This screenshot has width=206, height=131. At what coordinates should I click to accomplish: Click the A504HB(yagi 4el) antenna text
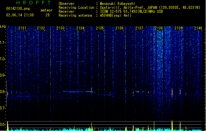pyautogui.click(x=116, y=15)
